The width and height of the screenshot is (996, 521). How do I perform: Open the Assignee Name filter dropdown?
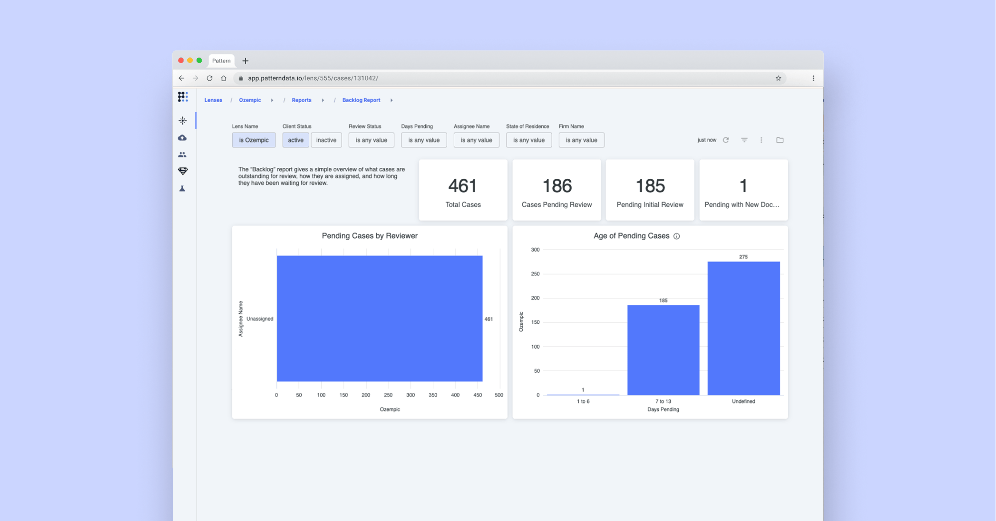[476, 140]
